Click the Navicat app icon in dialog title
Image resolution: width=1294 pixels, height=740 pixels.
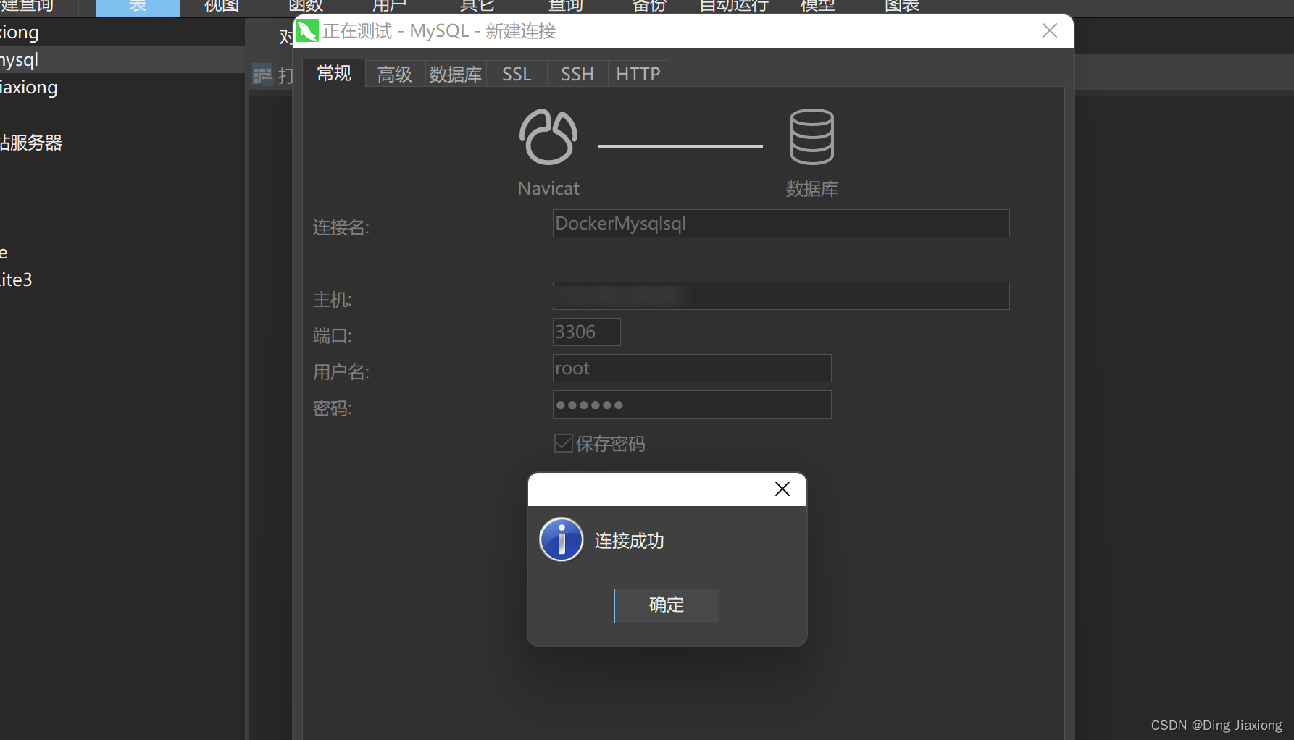point(307,30)
